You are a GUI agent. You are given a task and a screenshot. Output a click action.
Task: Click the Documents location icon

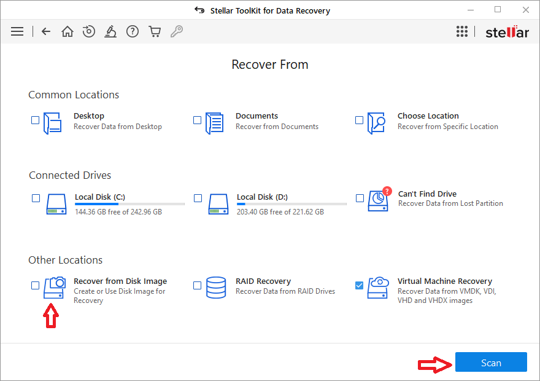215,123
